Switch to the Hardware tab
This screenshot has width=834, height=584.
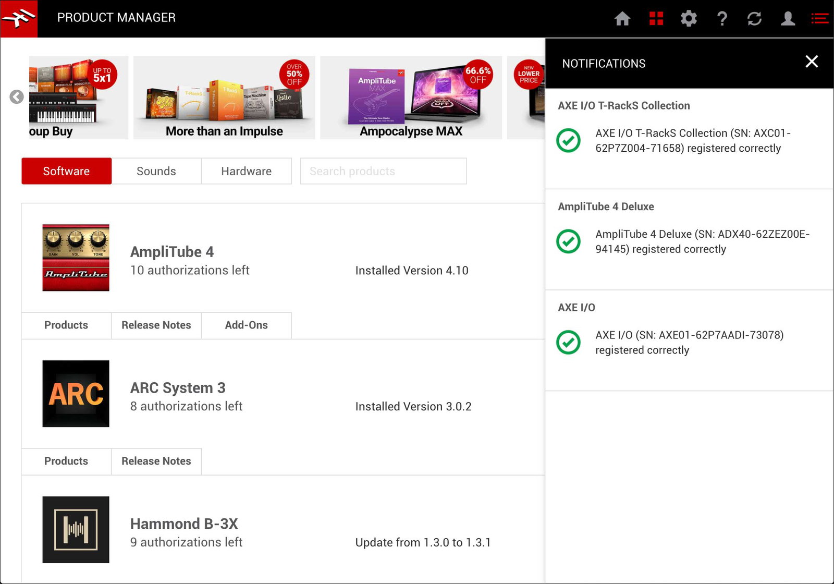[x=247, y=171]
